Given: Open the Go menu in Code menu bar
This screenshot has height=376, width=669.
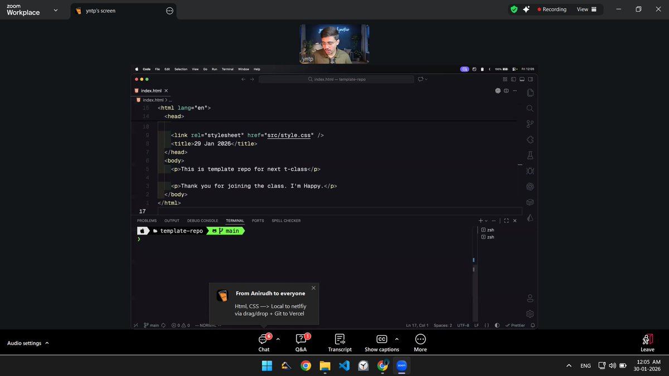Looking at the screenshot, I should pyautogui.click(x=205, y=69).
